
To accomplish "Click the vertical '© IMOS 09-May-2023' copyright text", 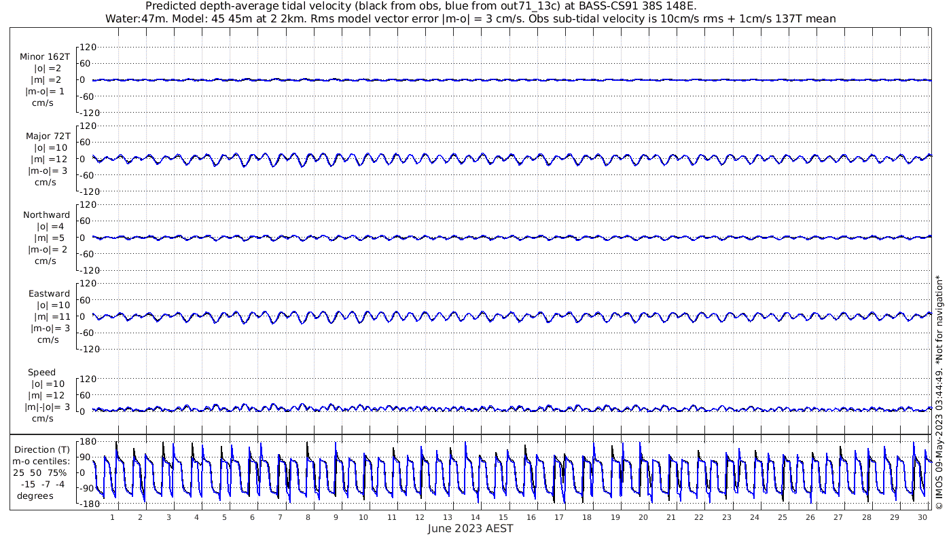I will pyautogui.click(x=939, y=392).
